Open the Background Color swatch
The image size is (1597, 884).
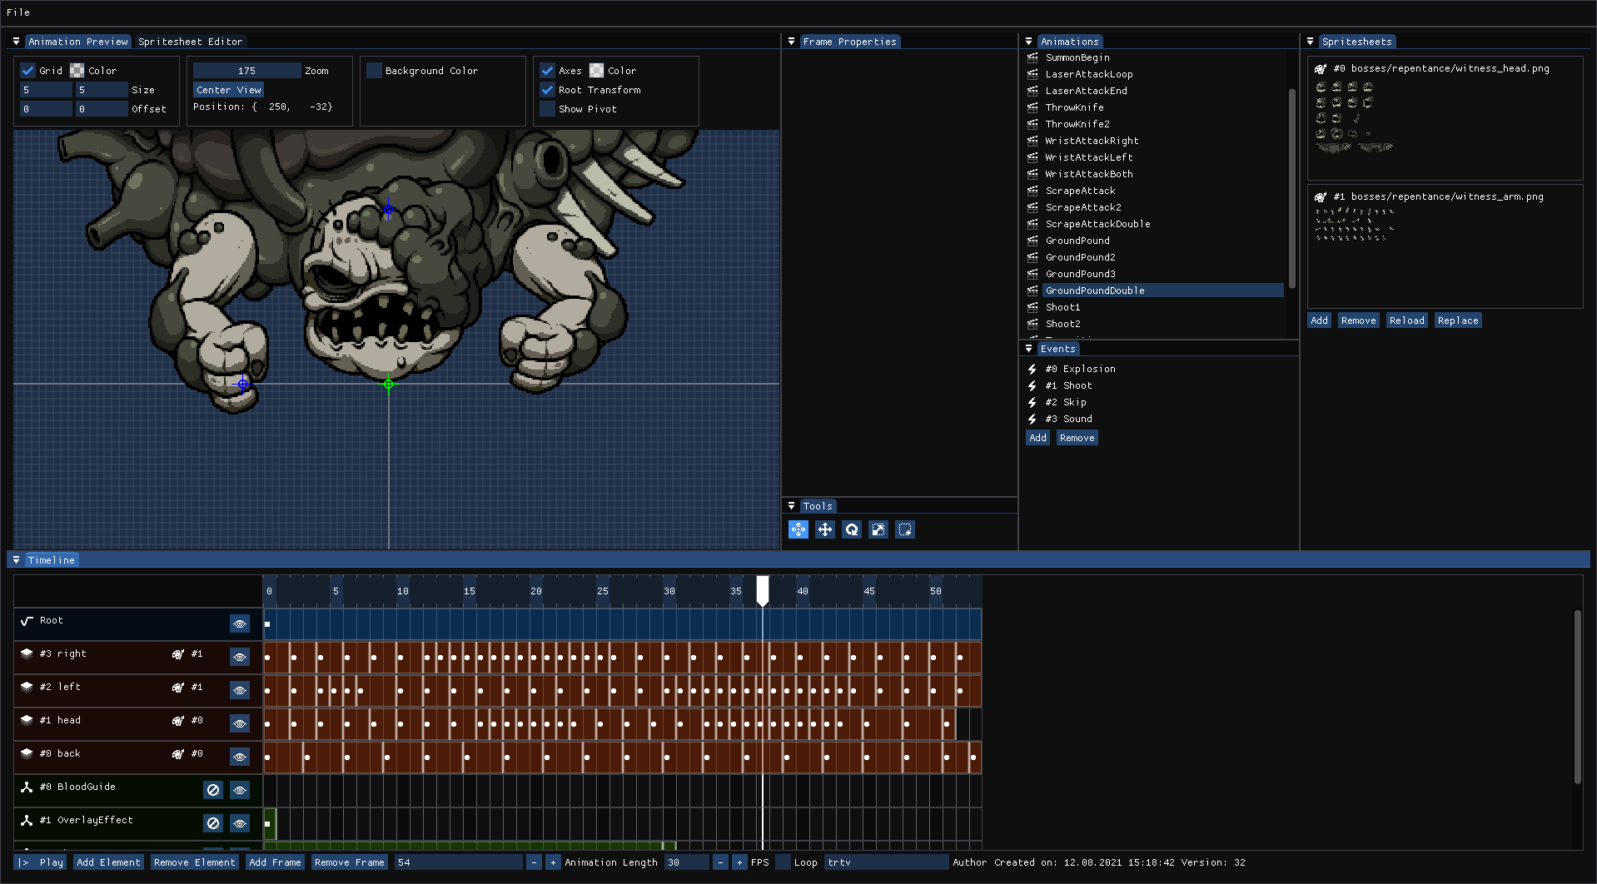374,71
